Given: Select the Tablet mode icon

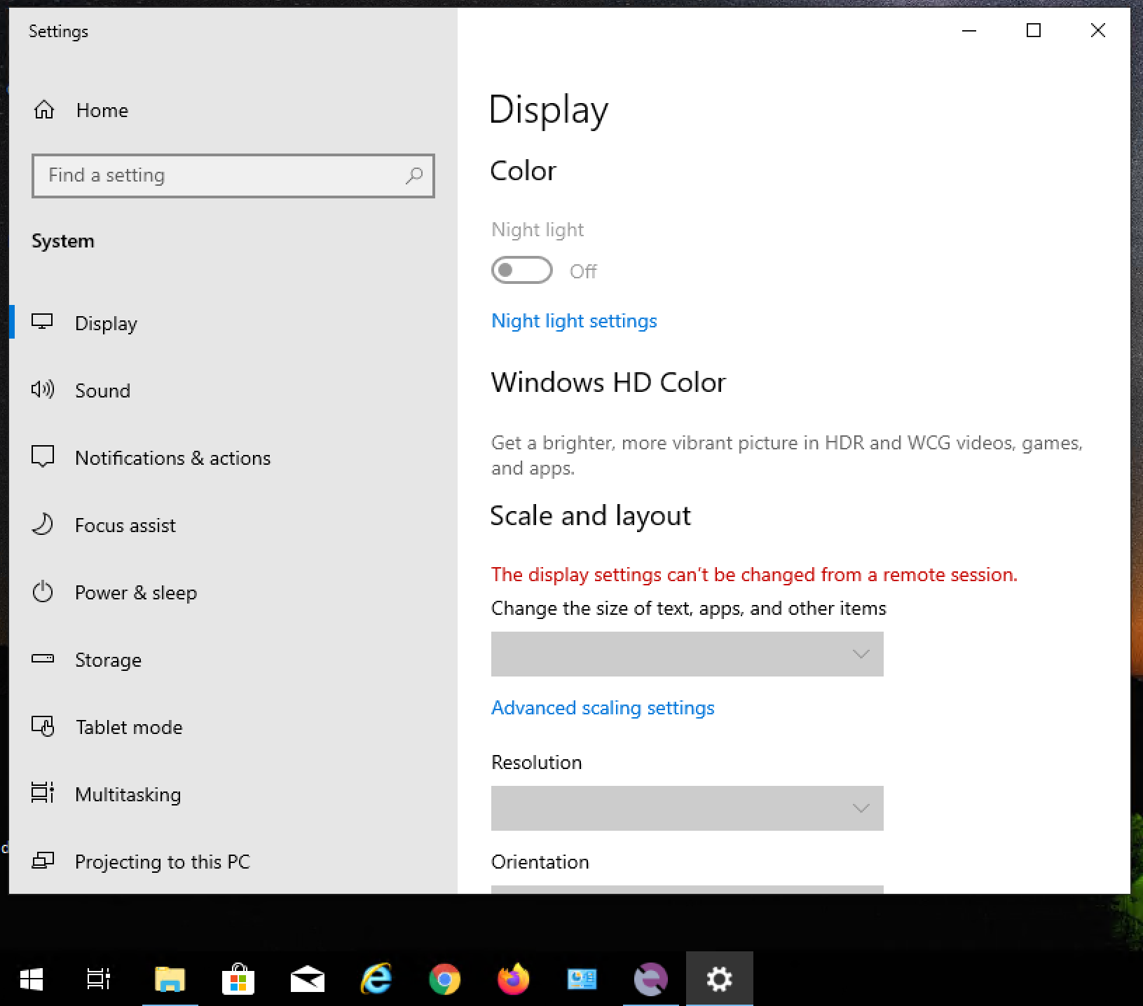Looking at the screenshot, I should coord(43,726).
